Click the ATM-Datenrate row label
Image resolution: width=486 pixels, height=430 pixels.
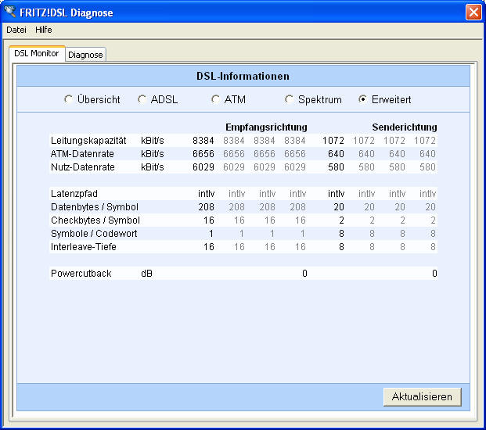[82, 154]
